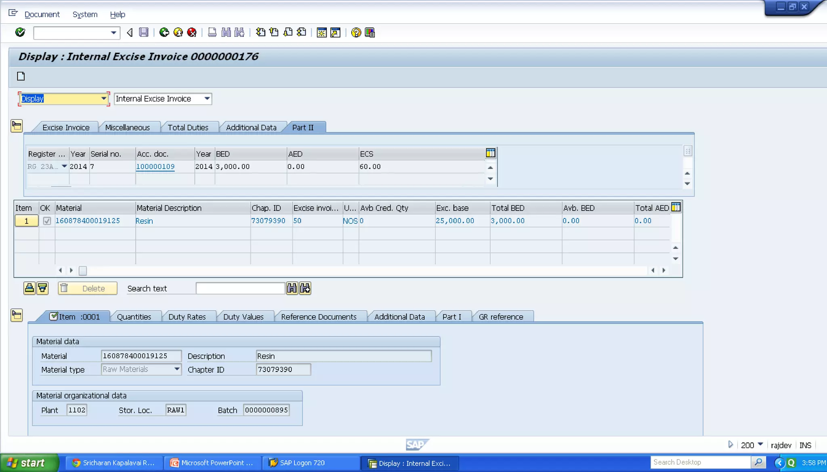Click the Find binoculars toolbar icon
The width and height of the screenshot is (827, 472).
pos(226,32)
